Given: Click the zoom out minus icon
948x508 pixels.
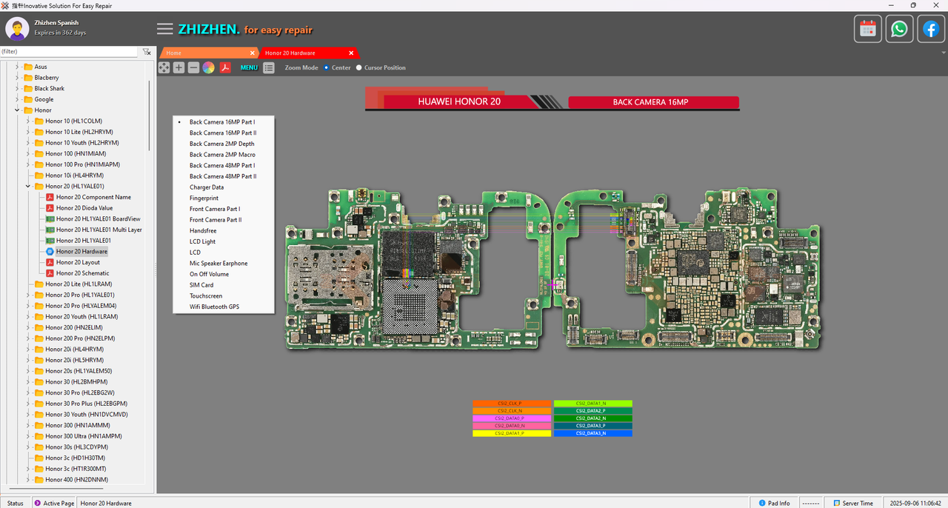Looking at the screenshot, I should point(193,67).
